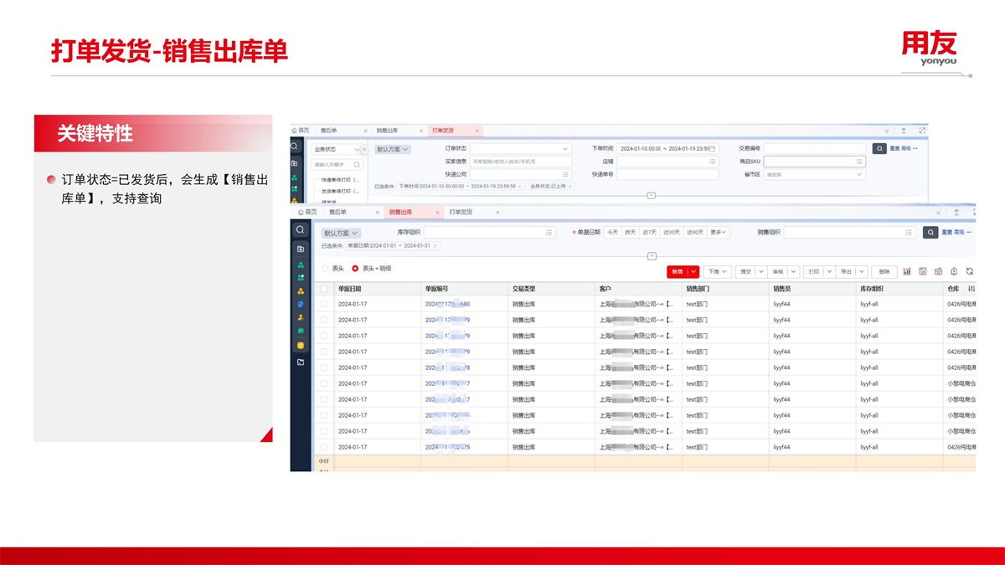Click the yellow square icon in the sidebar

point(300,346)
